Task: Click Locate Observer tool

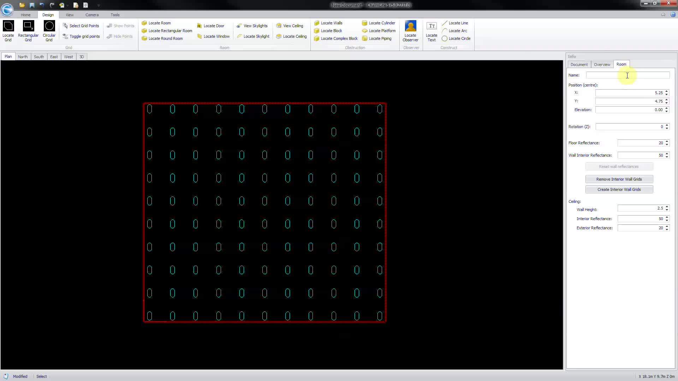Action: (x=410, y=31)
